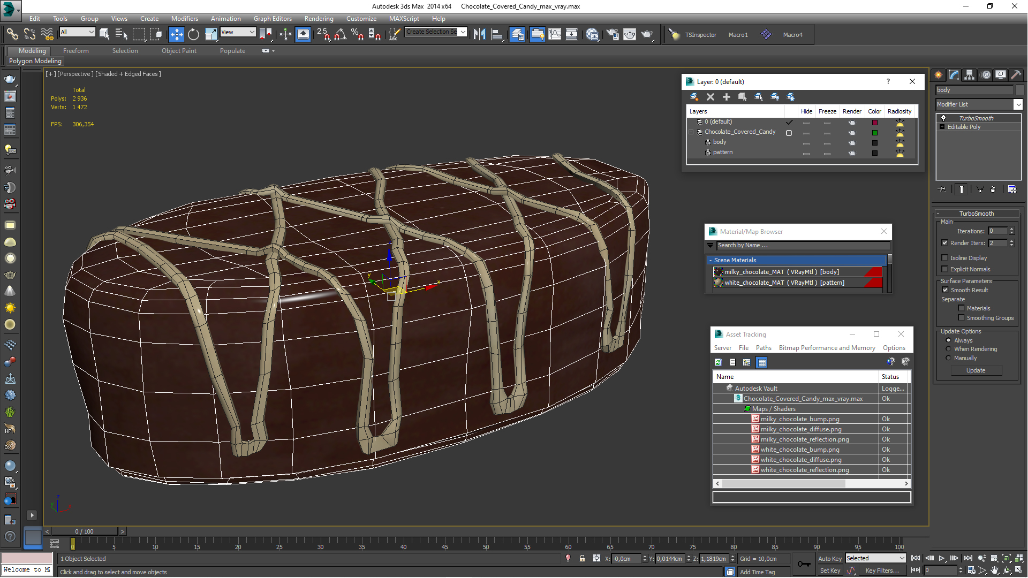Viewport: 1028px width, 578px height.
Task: Open the MAXScript menu
Action: click(404, 18)
